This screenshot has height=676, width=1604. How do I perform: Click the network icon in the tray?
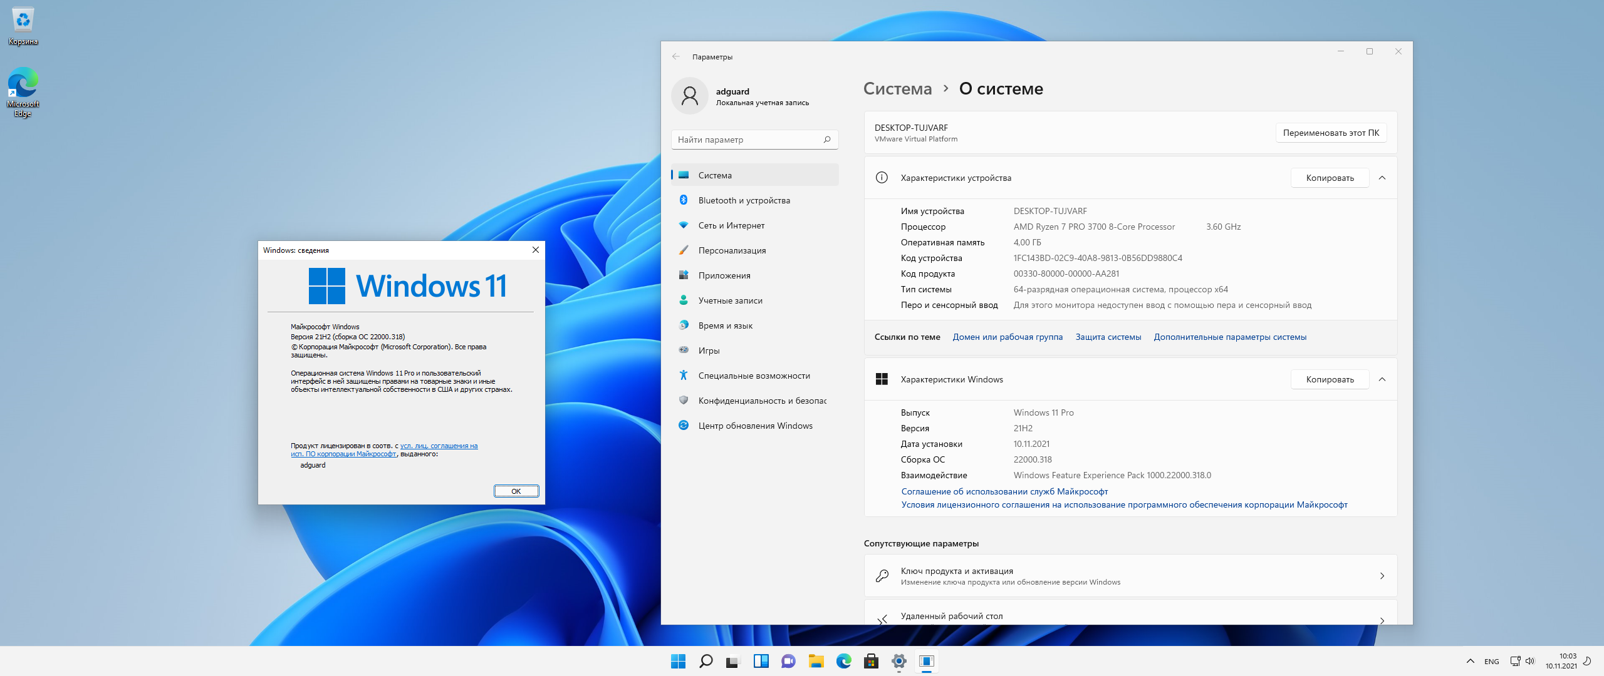pyautogui.click(x=1515, y=661)
